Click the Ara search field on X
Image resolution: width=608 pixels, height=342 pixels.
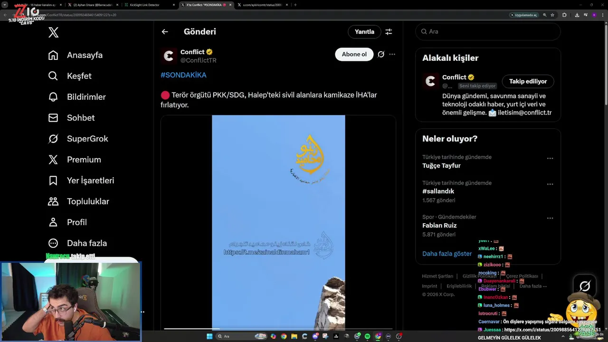(x=488, y=31)
